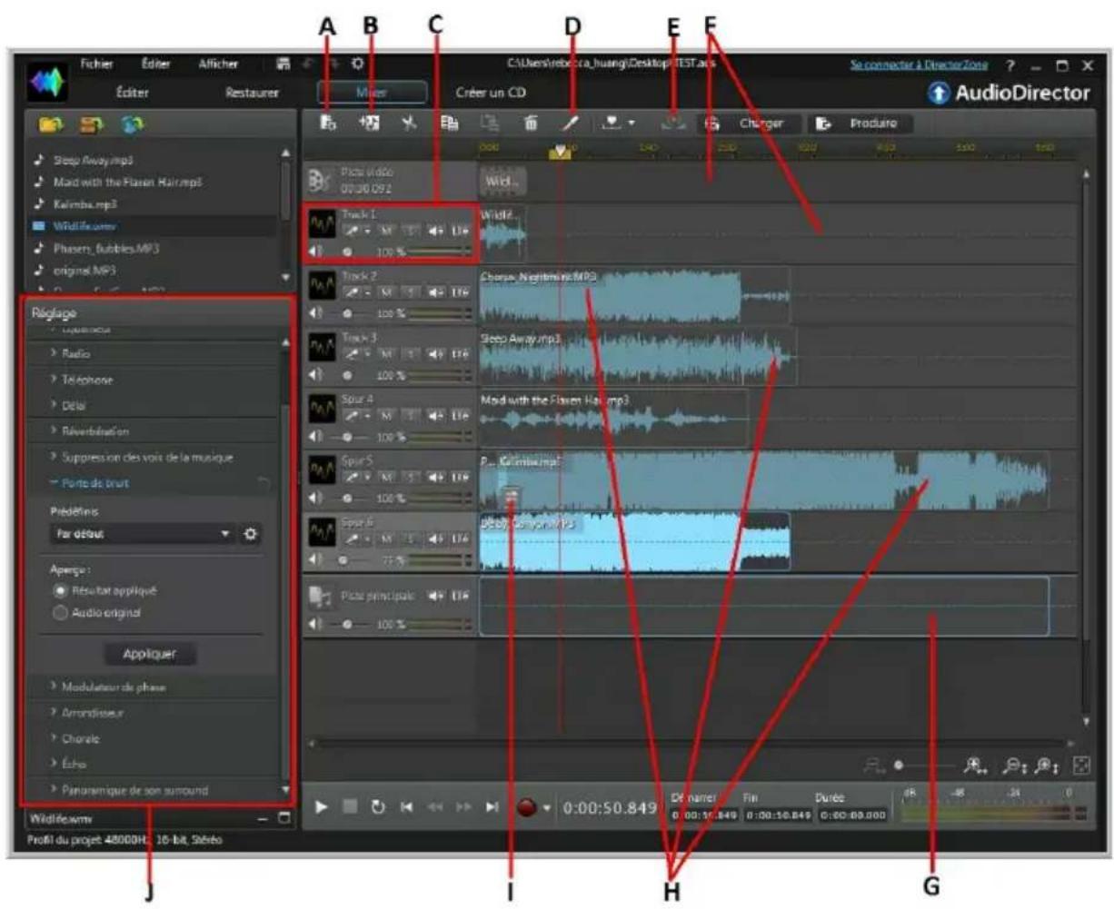Image resolution: width=1114 pixels, height=909 pixels.
Task: Click the red Record button
Action: click(x=527, y=807)
